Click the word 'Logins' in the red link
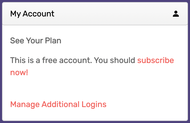This screenshot has height=123, width=190. (x=94, y=105)
